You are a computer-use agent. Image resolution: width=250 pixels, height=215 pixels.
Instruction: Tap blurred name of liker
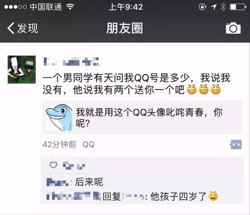[x=74, y=165]
